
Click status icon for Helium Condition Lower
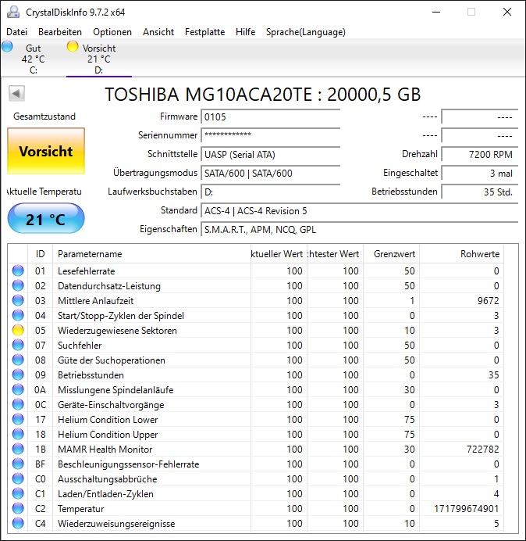(18, 419)
